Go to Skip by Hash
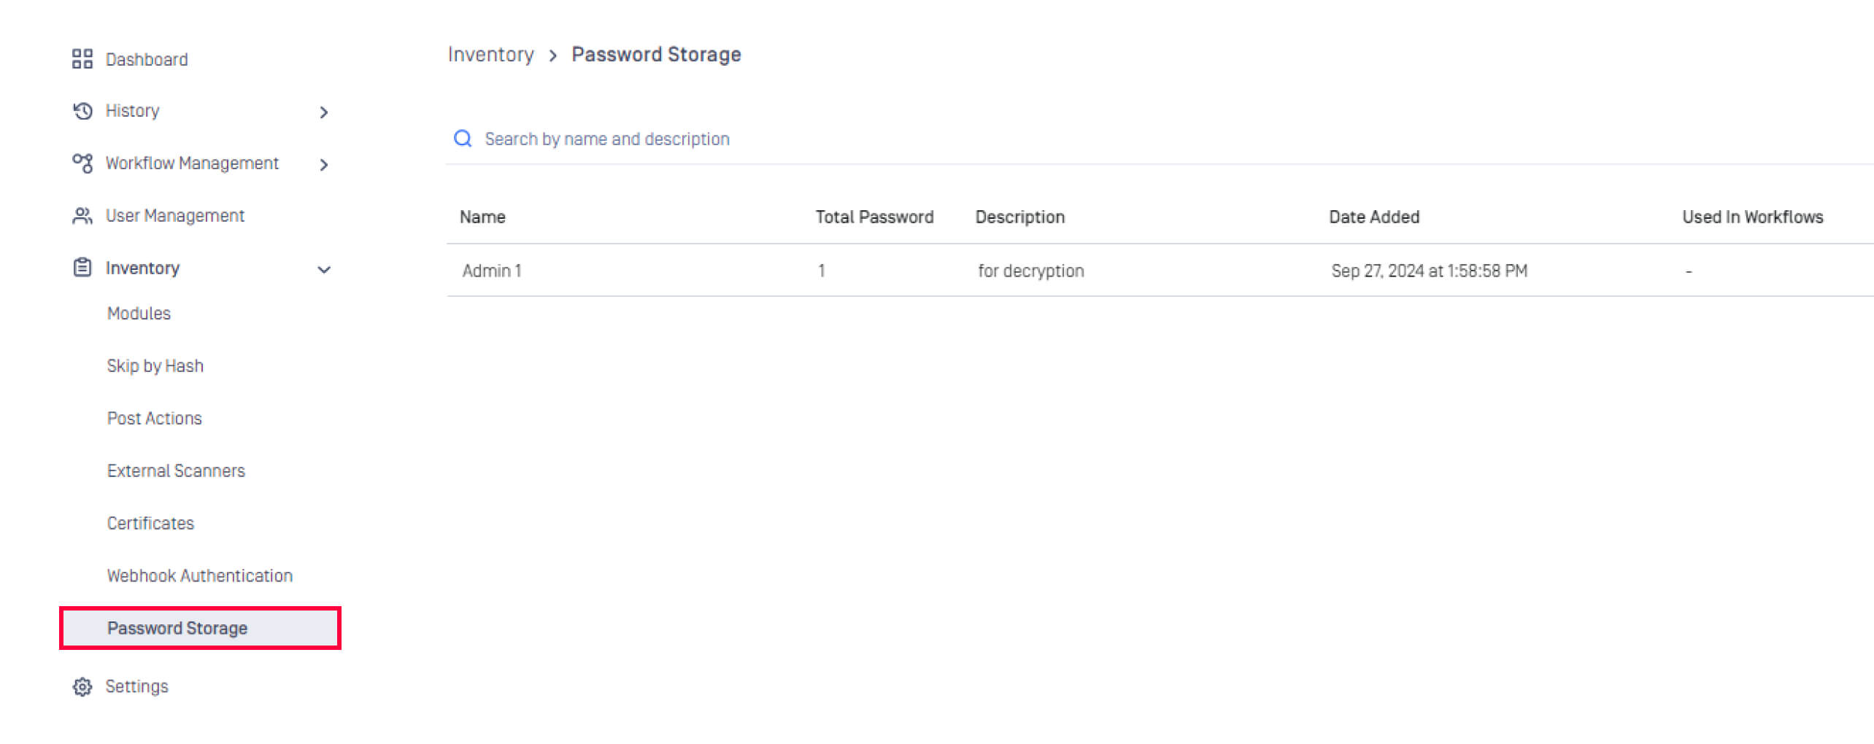Viewport: 1874px width, 744px height. [x=155, y=366]
